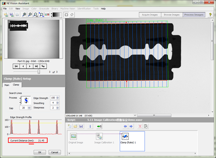
Task: Select the Zoom In tool
Action: pyautogui.click(x=24, y=14)
